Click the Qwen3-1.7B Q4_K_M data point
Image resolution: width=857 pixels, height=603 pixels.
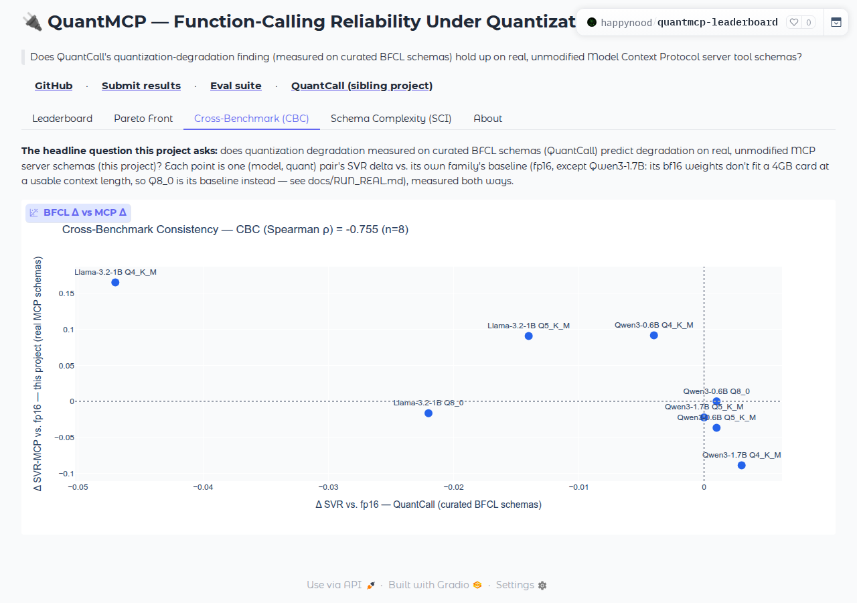tap(742, 466)
